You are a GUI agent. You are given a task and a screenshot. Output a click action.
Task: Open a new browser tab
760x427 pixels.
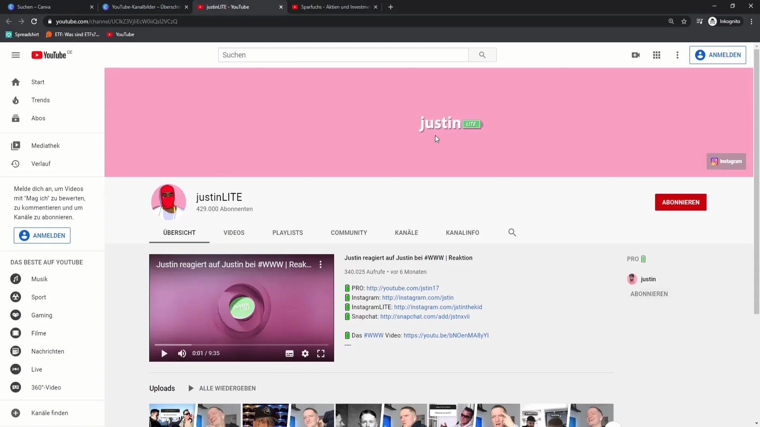pyautogui.click(x=391, y=7)
